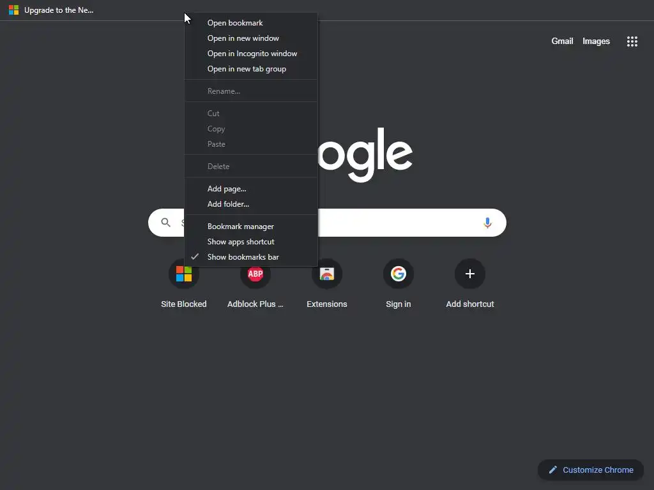Click the Rename... menu entry
This screenshot has height=490, width=654.
pos(251,91)
